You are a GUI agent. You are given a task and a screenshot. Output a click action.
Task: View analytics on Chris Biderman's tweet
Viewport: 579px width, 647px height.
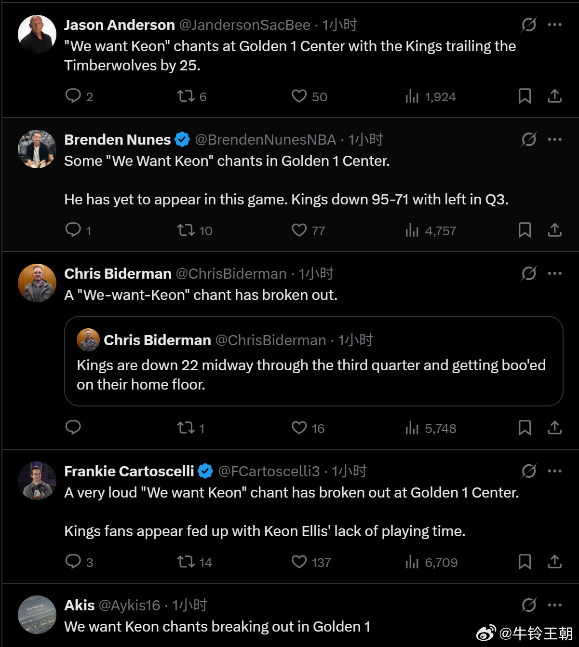(412, 428)
